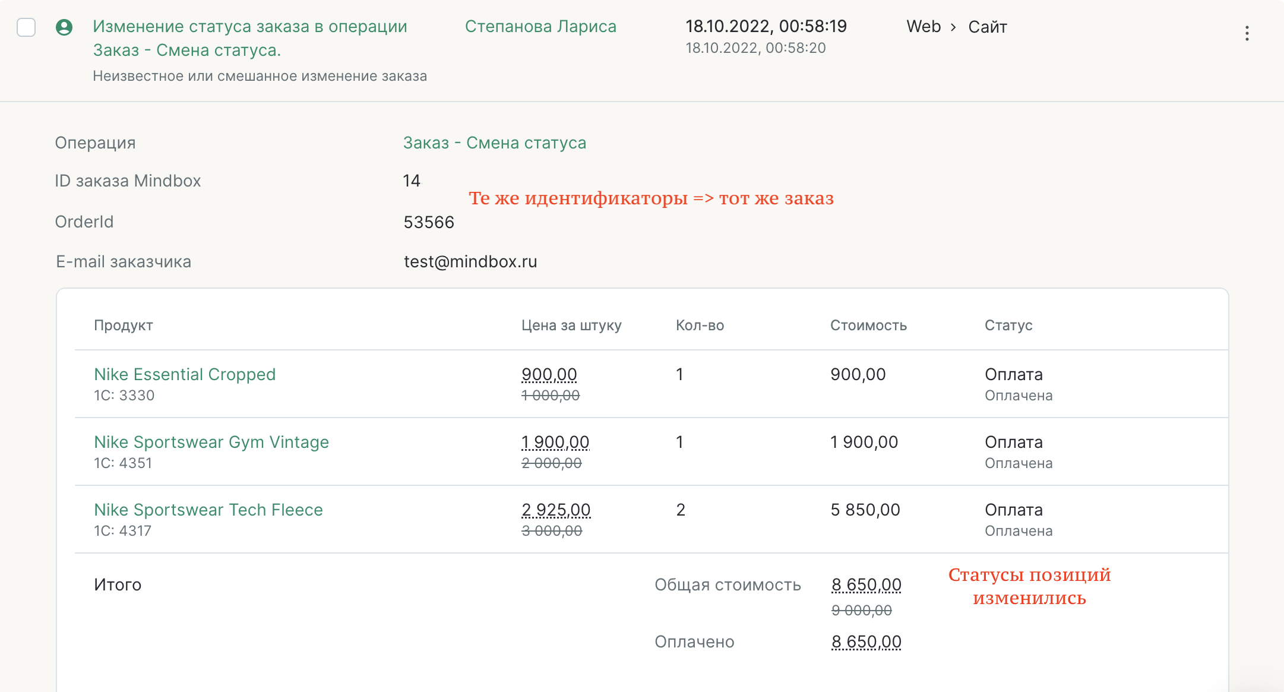Click the Кол-во column header
1284x692 pixels.
(x=700, y=325)
